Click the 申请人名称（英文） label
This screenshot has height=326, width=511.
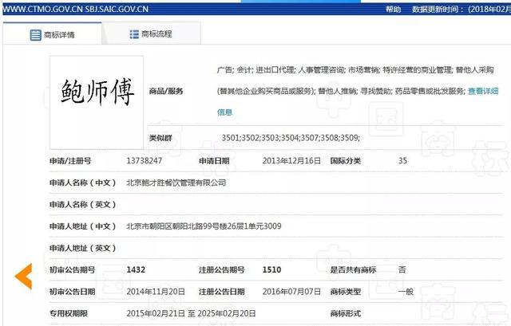point(83,204)
